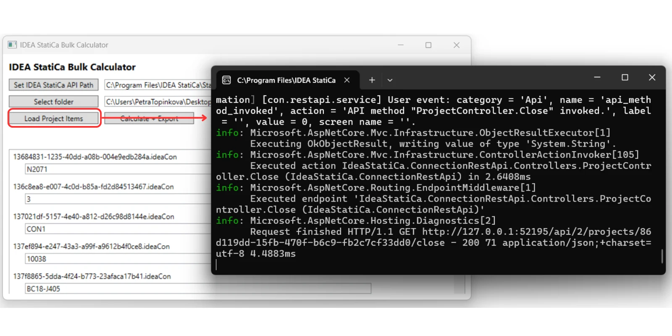Maximize the Bulk Calculator window

coord(428,45)
